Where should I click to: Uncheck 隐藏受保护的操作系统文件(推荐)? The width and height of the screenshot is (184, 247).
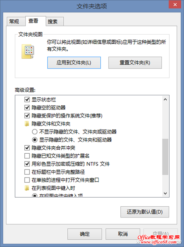27,116
